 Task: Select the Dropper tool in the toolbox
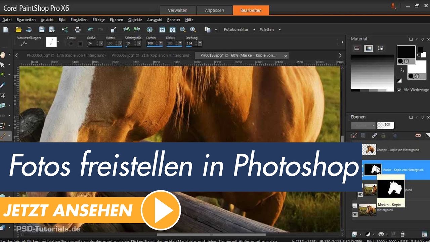pos(3,85)
